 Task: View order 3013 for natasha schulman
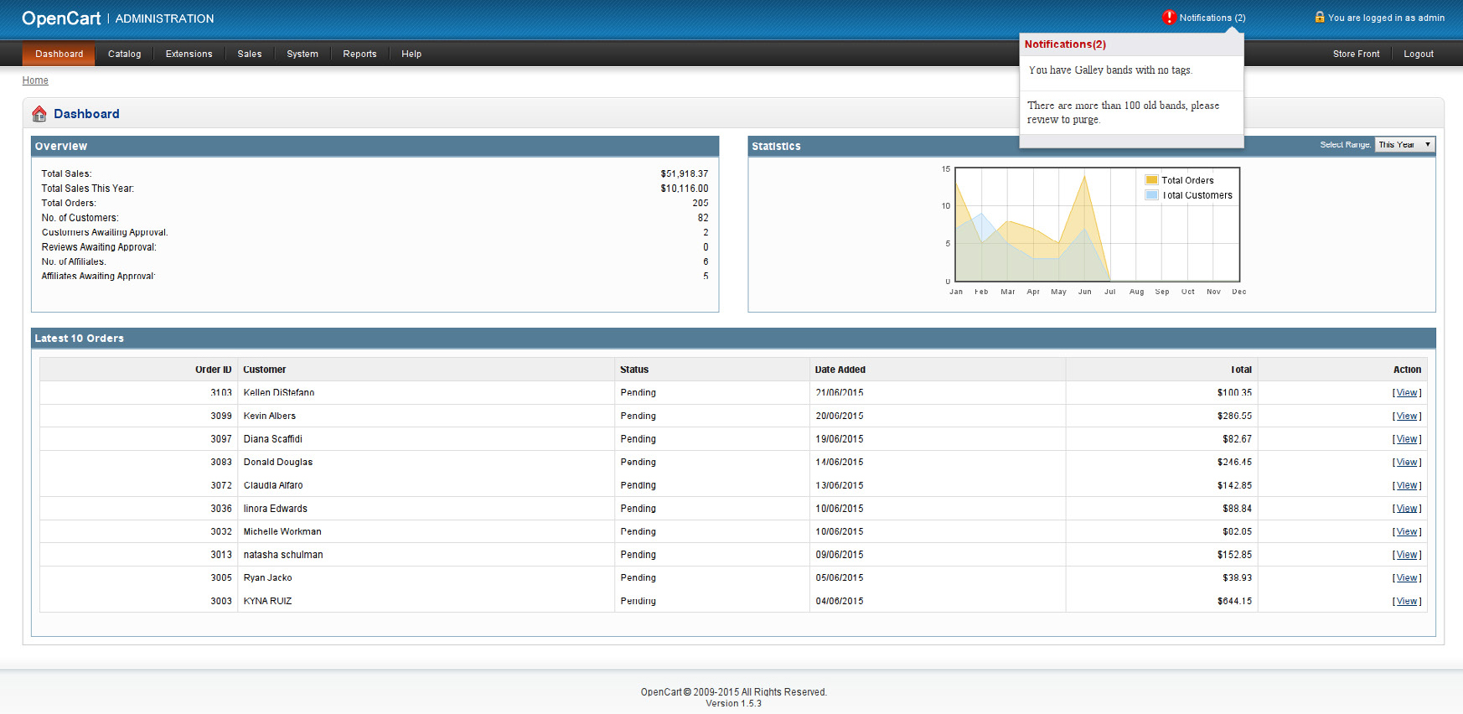click(1407, 555)
